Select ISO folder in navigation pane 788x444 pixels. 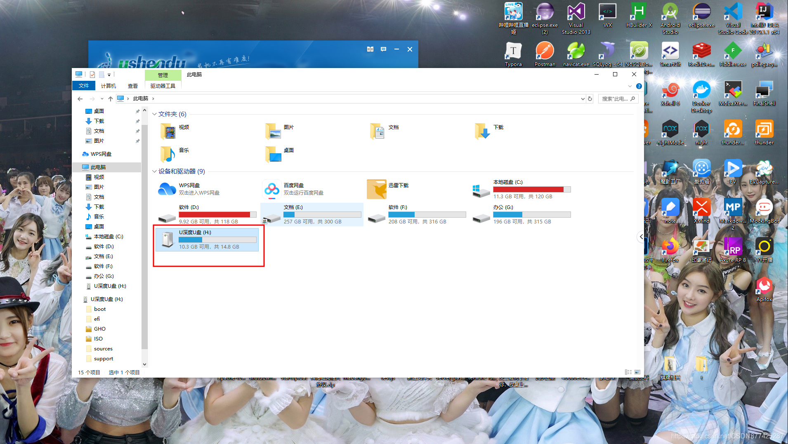point(98,338)
